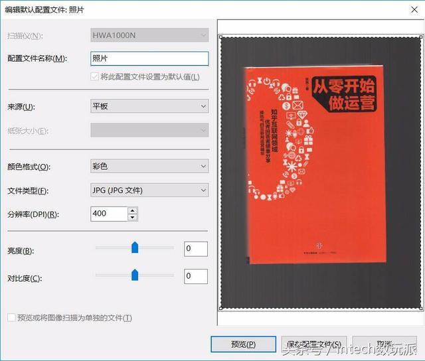Image resolution: width=425 pixels, height=361 pixels.
Task: Click the 对比度 contrast slider handle
Action: [x=135, y=275]
